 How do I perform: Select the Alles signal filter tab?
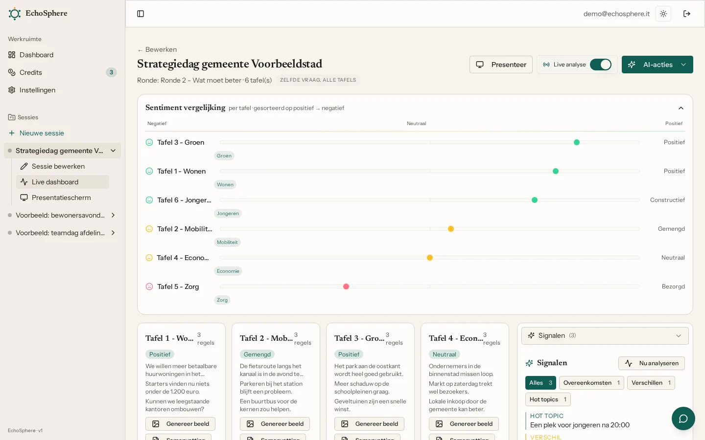point(540,383)
